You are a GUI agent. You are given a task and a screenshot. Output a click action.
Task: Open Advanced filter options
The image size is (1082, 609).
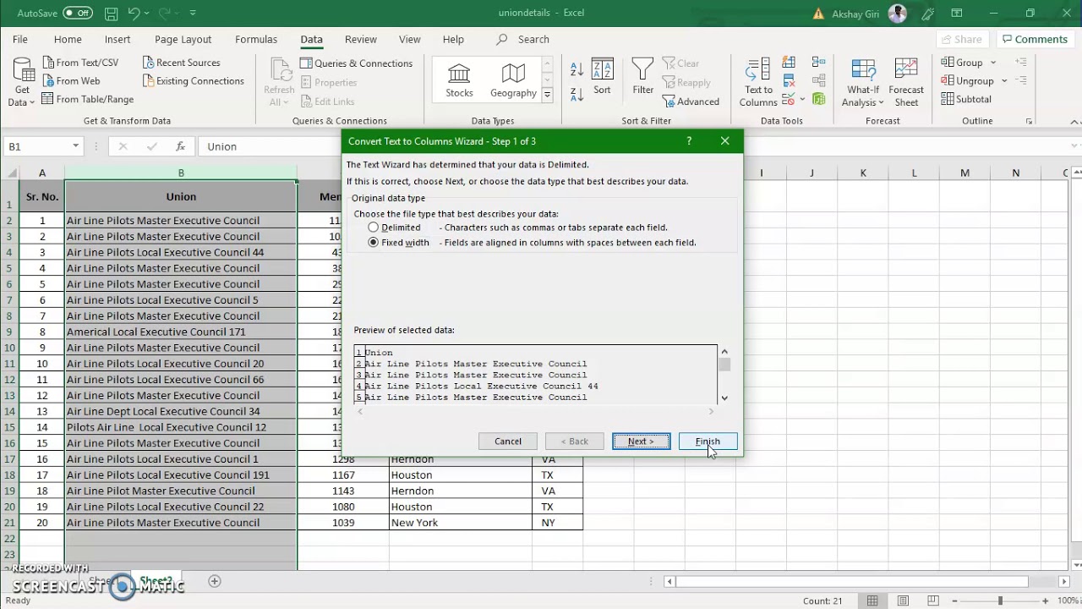(691, 101)
